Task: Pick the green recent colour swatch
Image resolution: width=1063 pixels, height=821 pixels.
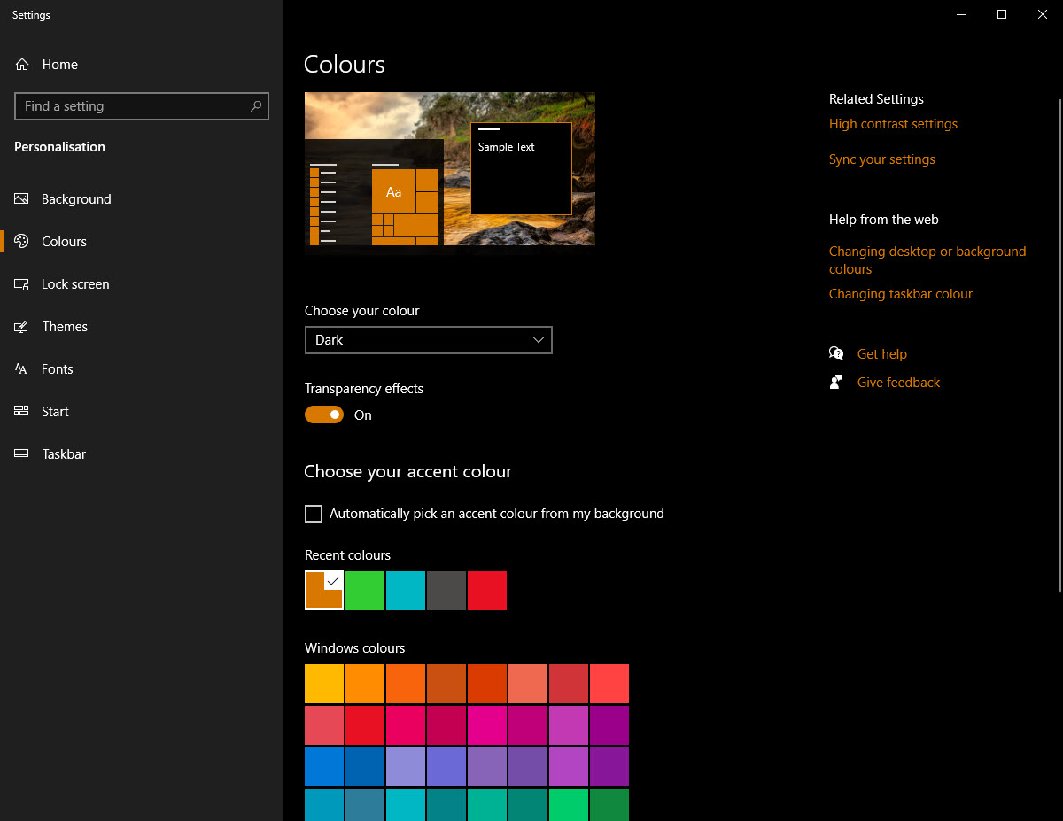Action: tap(365, 591)
